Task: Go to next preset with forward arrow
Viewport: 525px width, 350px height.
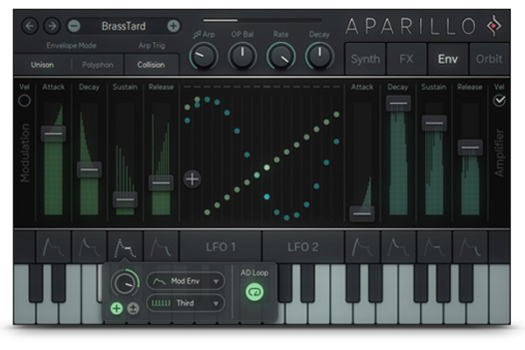Action: 52,26
